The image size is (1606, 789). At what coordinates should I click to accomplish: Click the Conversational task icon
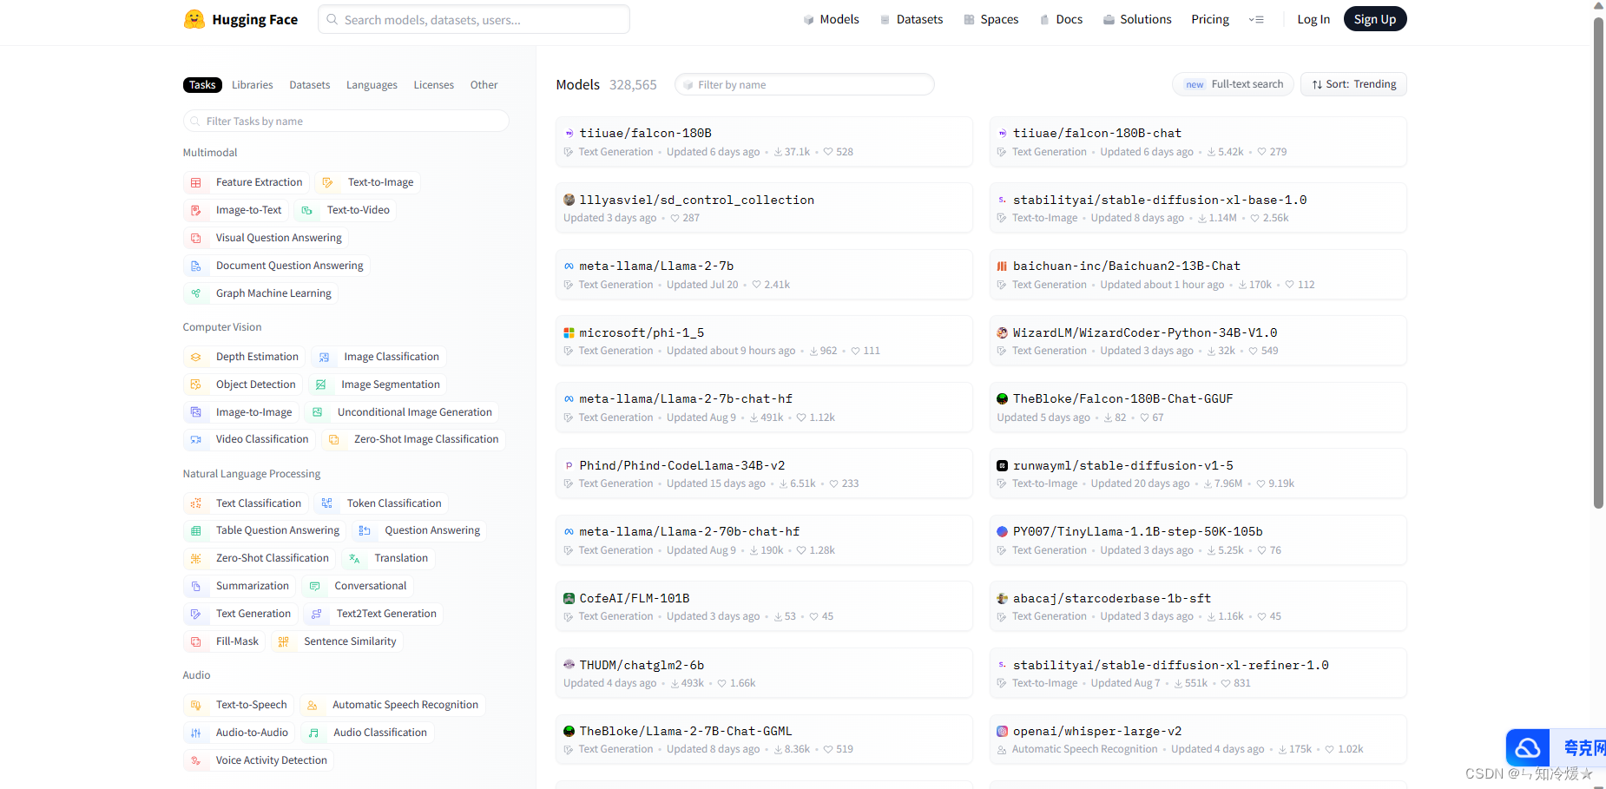pyautogui.click(x=314, y=586)
